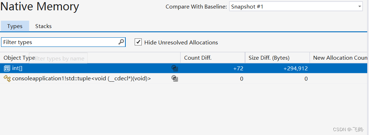Click the Native Memory heading

coord(40,6)
